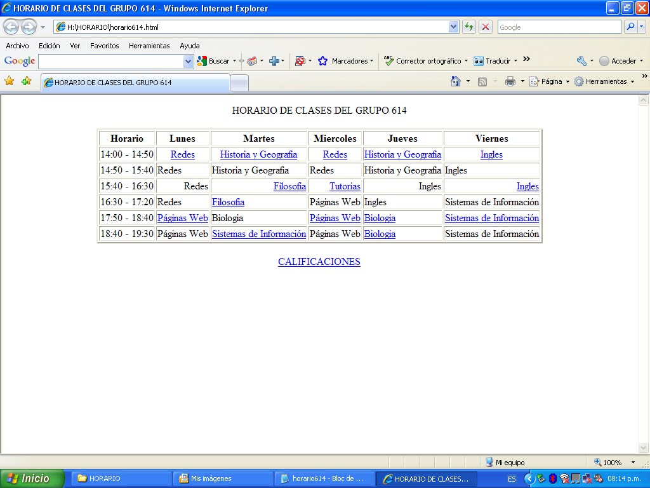Open the CALIFICACIONES link
The width and height of the screenshot is (650, 488).
point(319,261)
